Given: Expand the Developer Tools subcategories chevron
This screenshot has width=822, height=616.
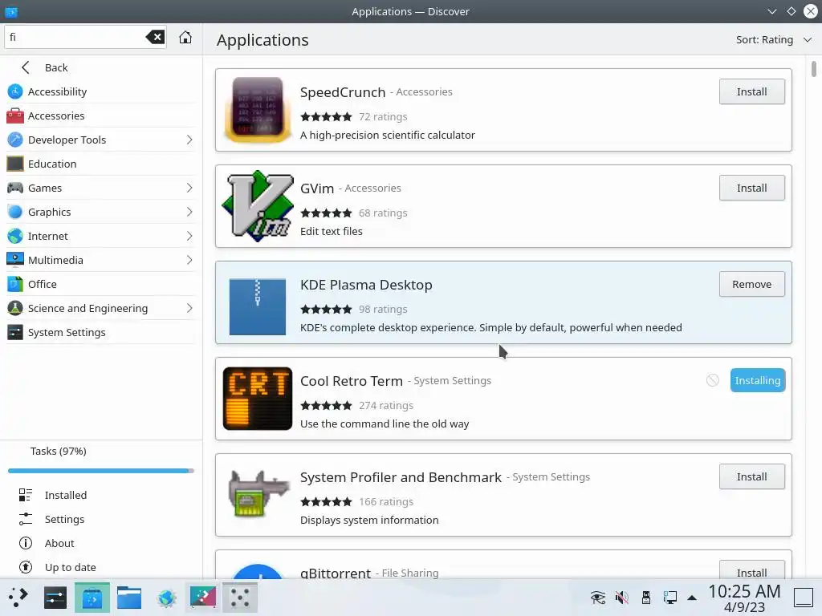Looking at the screenshot, I should point(189,140).
